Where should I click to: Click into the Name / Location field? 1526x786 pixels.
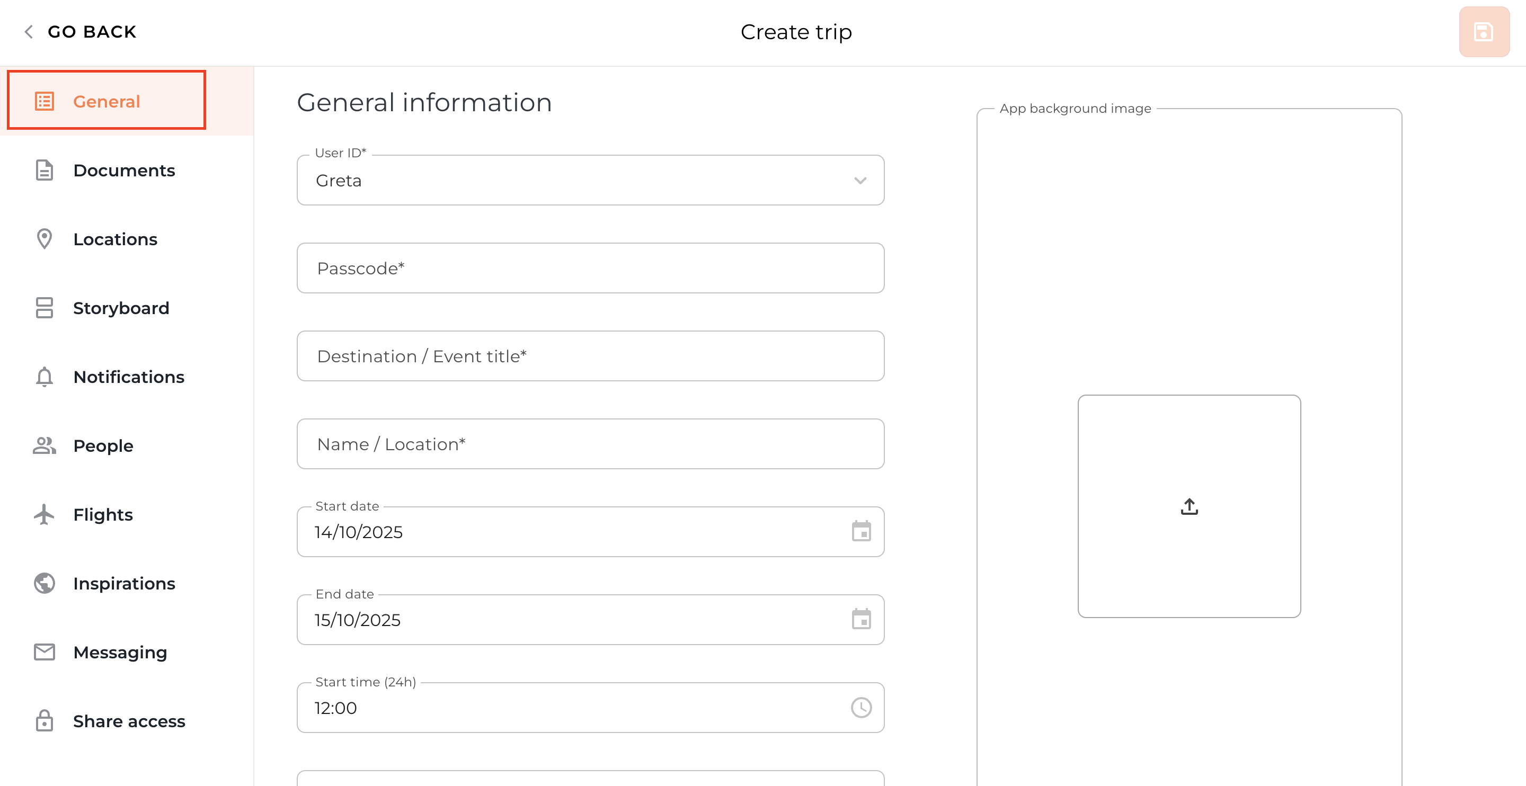(590, 444)
